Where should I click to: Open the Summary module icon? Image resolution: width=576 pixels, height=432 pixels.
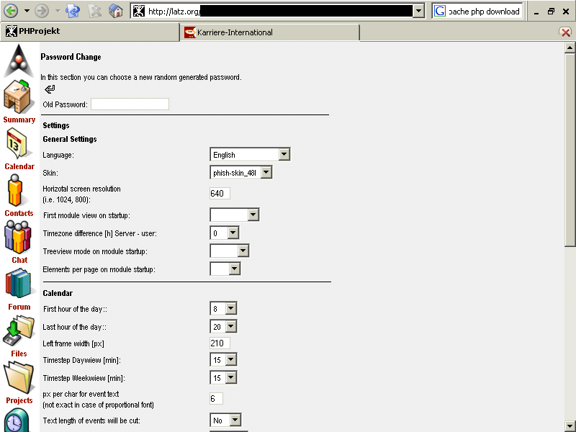(19, 96)
